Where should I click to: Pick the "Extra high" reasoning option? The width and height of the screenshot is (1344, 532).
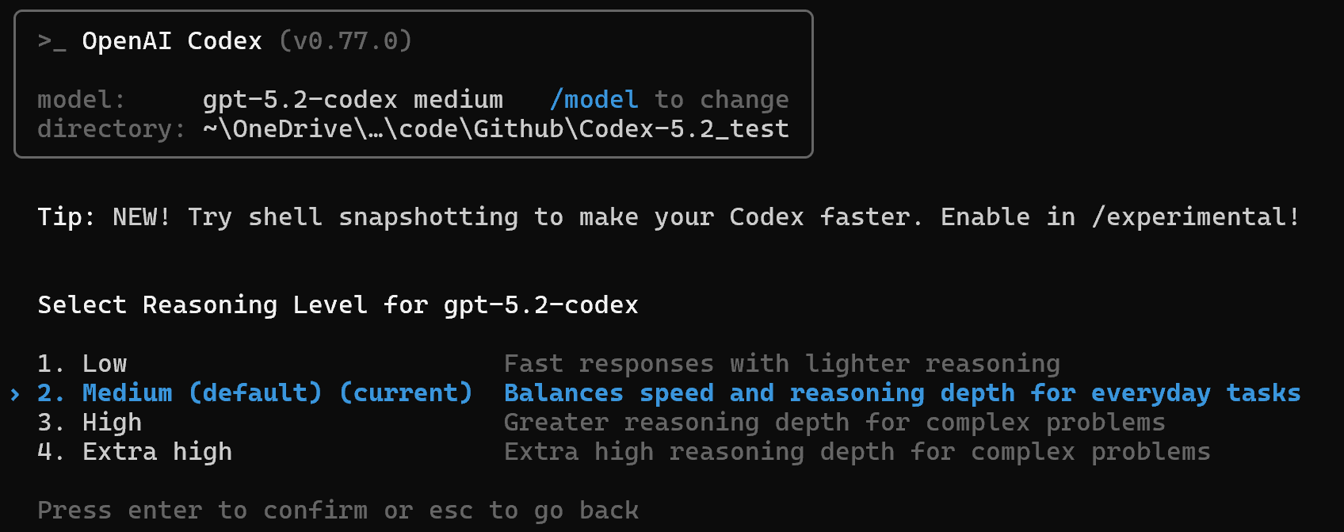click(x=157, y=452)
